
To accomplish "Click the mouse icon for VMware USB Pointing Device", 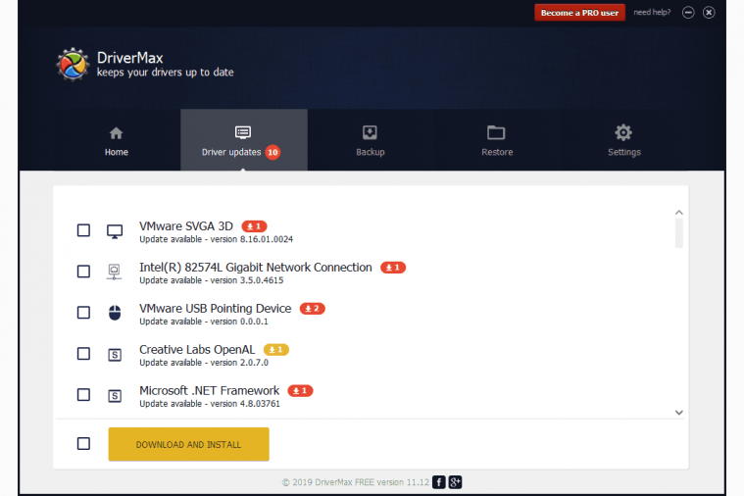I will [x=115, y=313].
